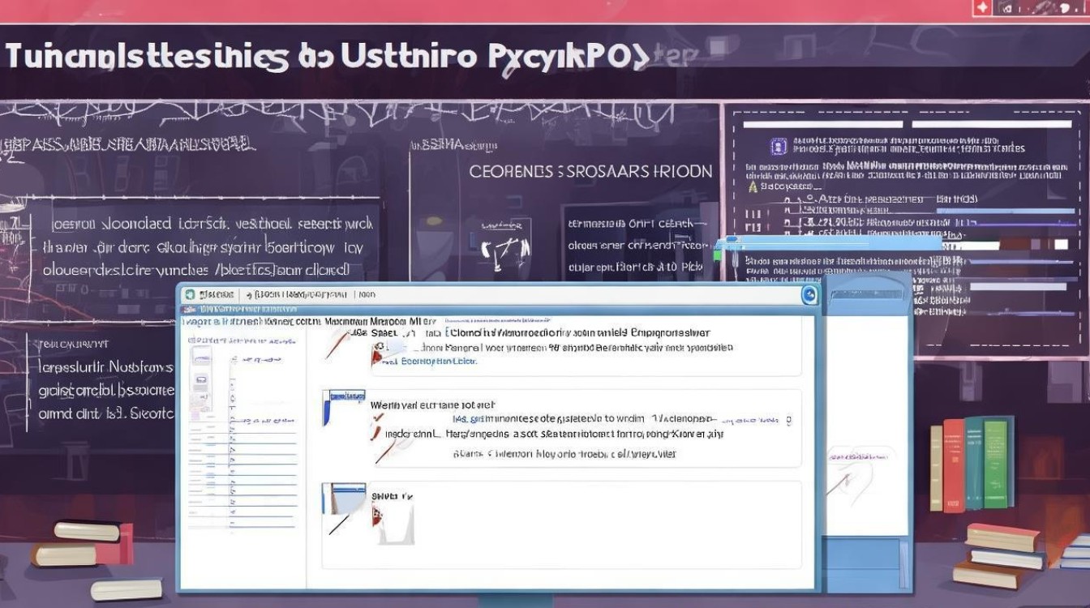Click the sparkle icon in the top red bar
The height and width of the screenshot is (608, 1090).
click(982, 7)
